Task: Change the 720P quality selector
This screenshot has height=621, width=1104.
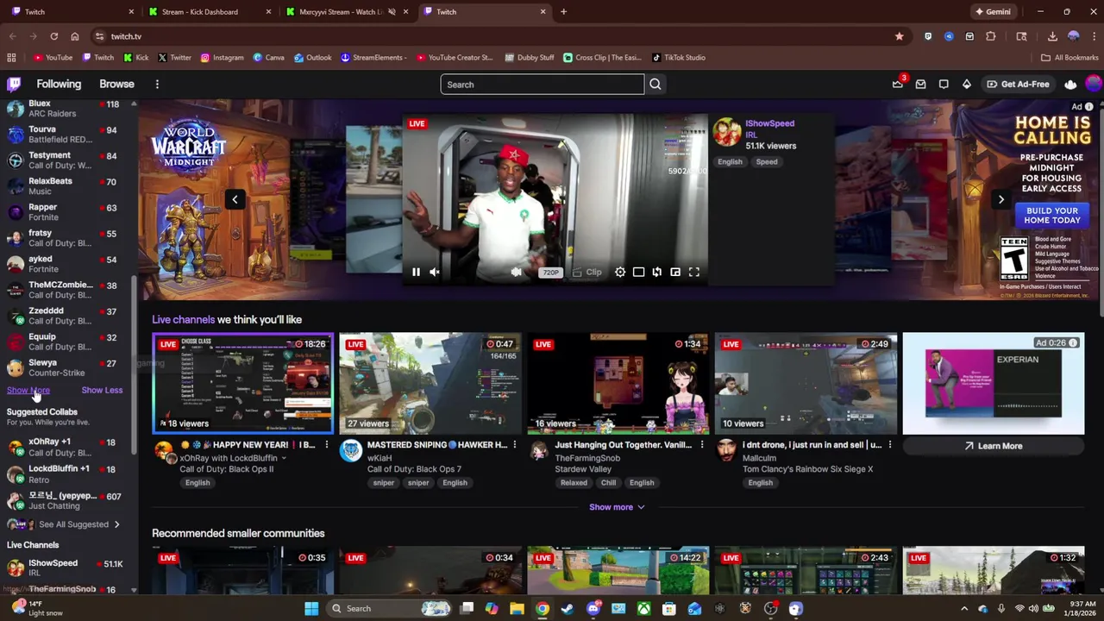Action: (x=550, y=273)
